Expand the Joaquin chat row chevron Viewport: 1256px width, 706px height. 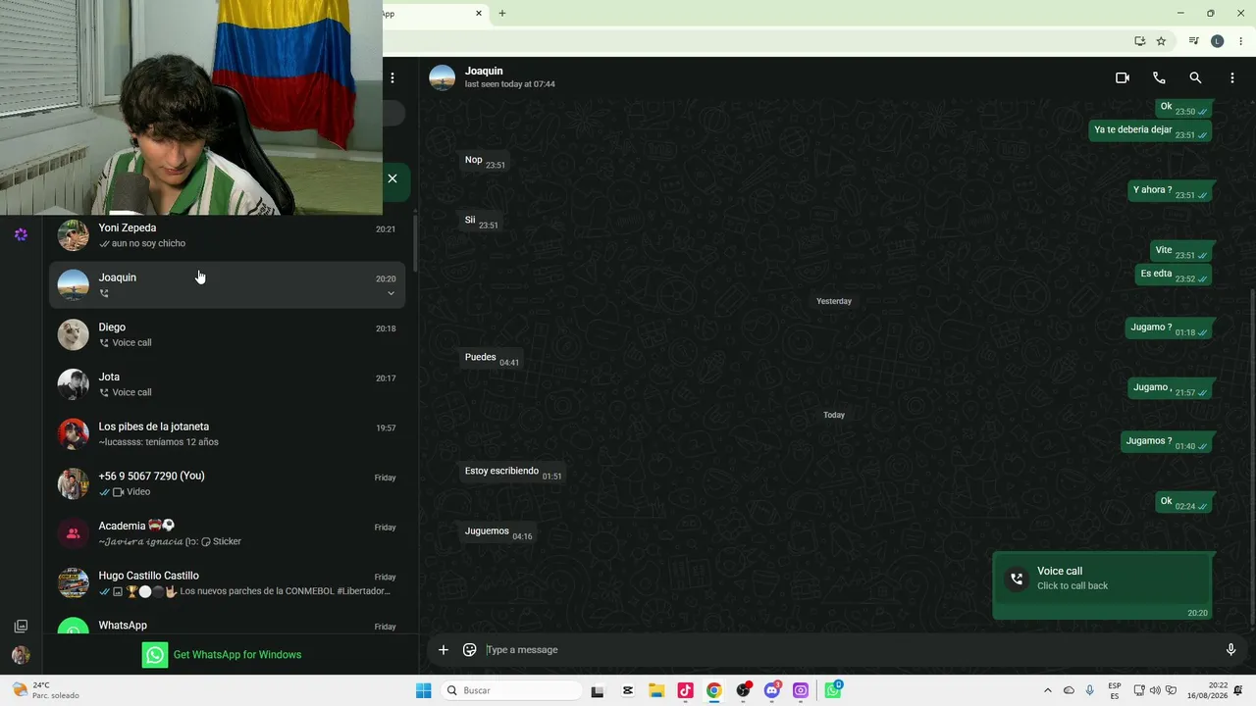(x=391, y=293)
